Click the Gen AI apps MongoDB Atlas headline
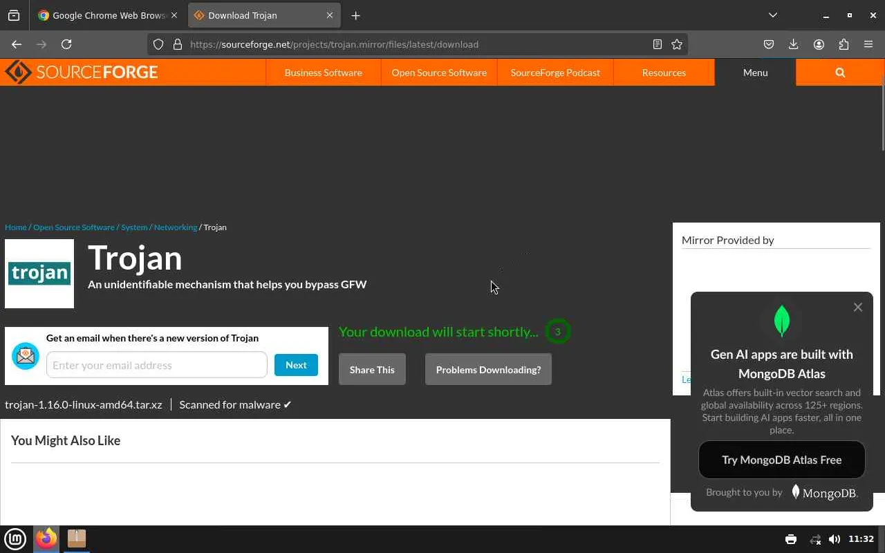 point(782,364)
